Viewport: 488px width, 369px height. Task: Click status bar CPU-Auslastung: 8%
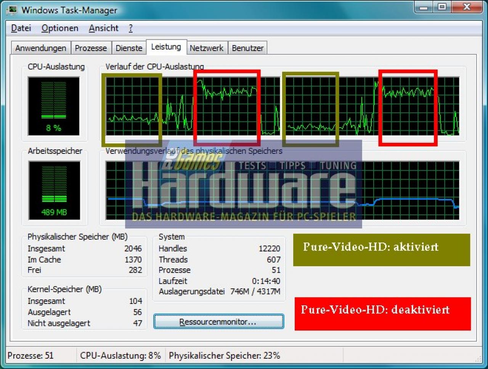(x=120, y=356)
